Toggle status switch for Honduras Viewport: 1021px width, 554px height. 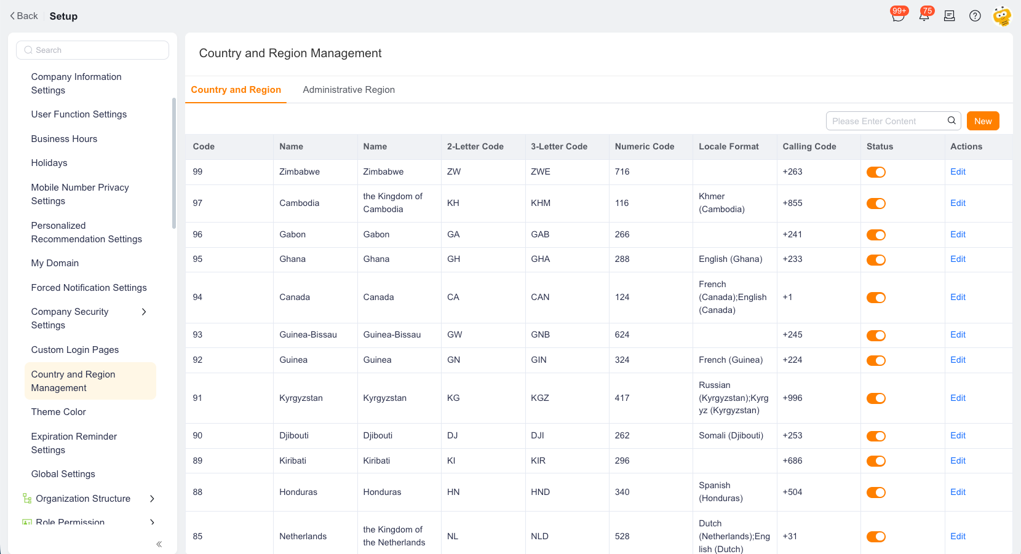(x=876, y=493)
